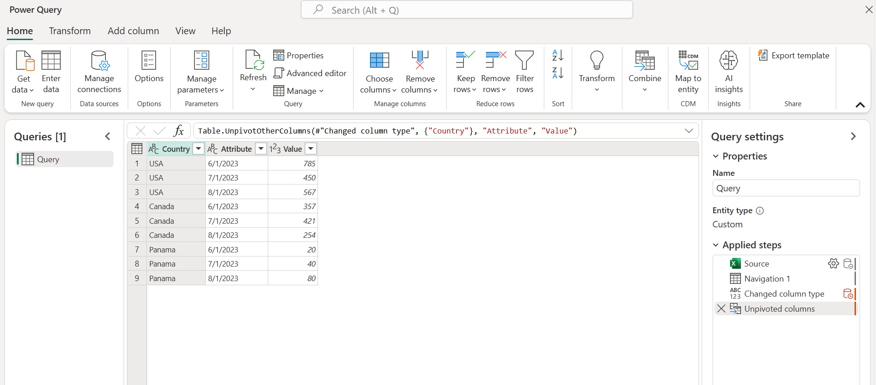Collapse the Queries pane
This screenshot has width=876, height=385.
pos(108,136)
